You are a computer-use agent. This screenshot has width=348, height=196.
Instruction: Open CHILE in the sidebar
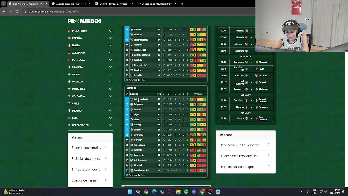[x=90, y=103]
